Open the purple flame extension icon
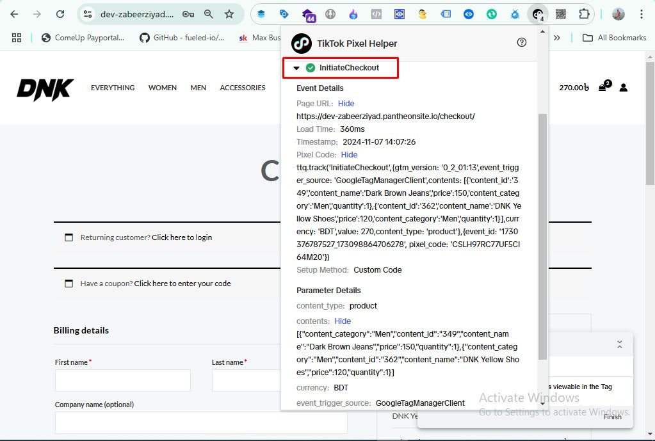Viewport: 655px width, 441px height. (x=353, y=14)
